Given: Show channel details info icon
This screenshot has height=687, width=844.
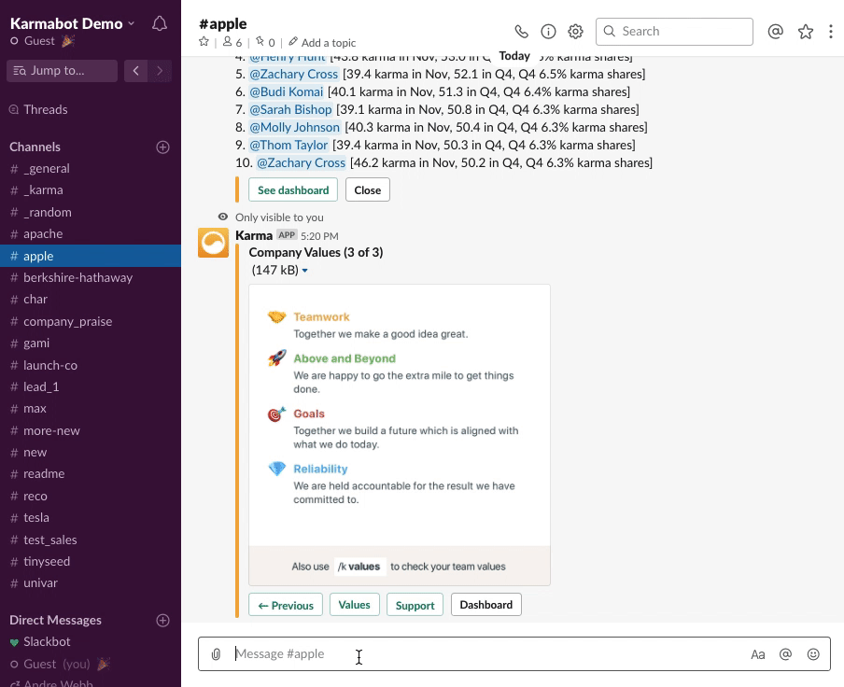Looking at the screenshot, I should point(548,31).
